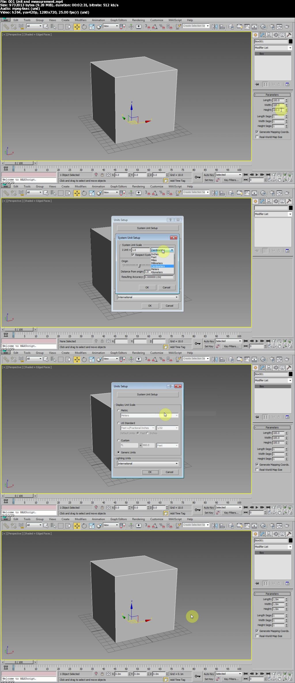Click Align tool in the 00:01:00 frame
295x683 pixels.
click(x=222, y=193)
